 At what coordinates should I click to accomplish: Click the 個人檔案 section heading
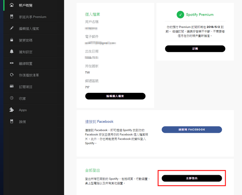(x=92, y=14)
